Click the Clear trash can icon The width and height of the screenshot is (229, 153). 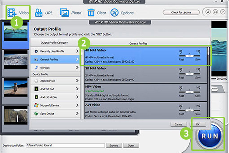coord(91,13)
